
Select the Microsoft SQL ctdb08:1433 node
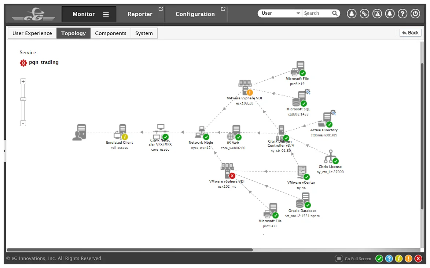pyautogui.click(x=301, y=98)
